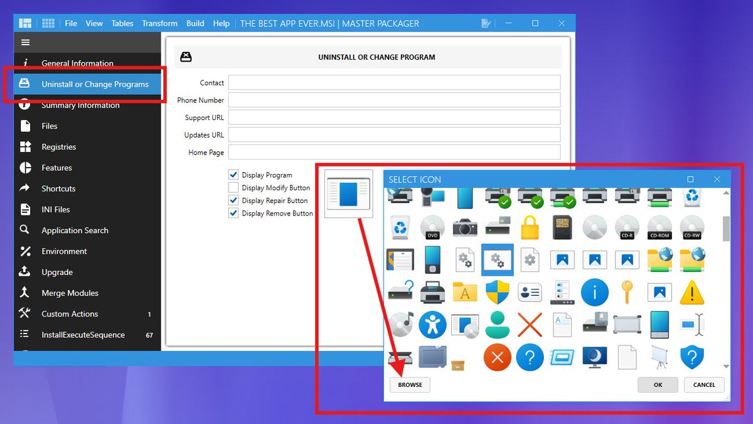753x424 pixels.
Task: Open the hamburger menu in sidebar
Action: (x=25, y=43)
